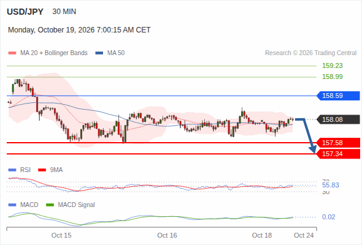
Task: Click the RSI value 55.83
Action: click(331, 185)
